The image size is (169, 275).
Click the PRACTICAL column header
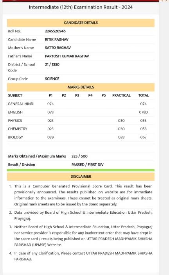[121, 95]
